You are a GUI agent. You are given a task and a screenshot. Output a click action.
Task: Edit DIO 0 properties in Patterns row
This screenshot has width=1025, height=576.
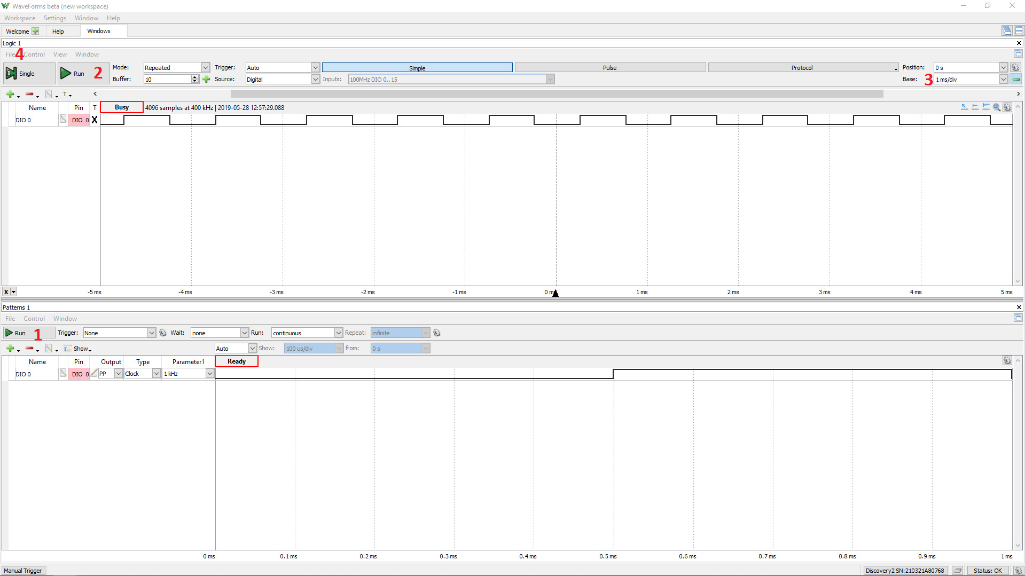[x=63, y=373]
